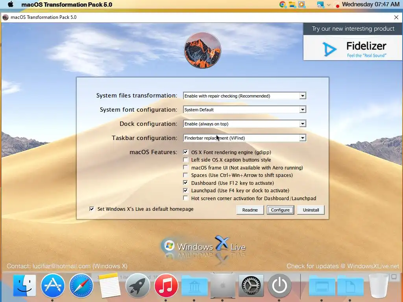
Task: Toggle OS X Font rendering engine checkbox
Action: coord(185,152)
